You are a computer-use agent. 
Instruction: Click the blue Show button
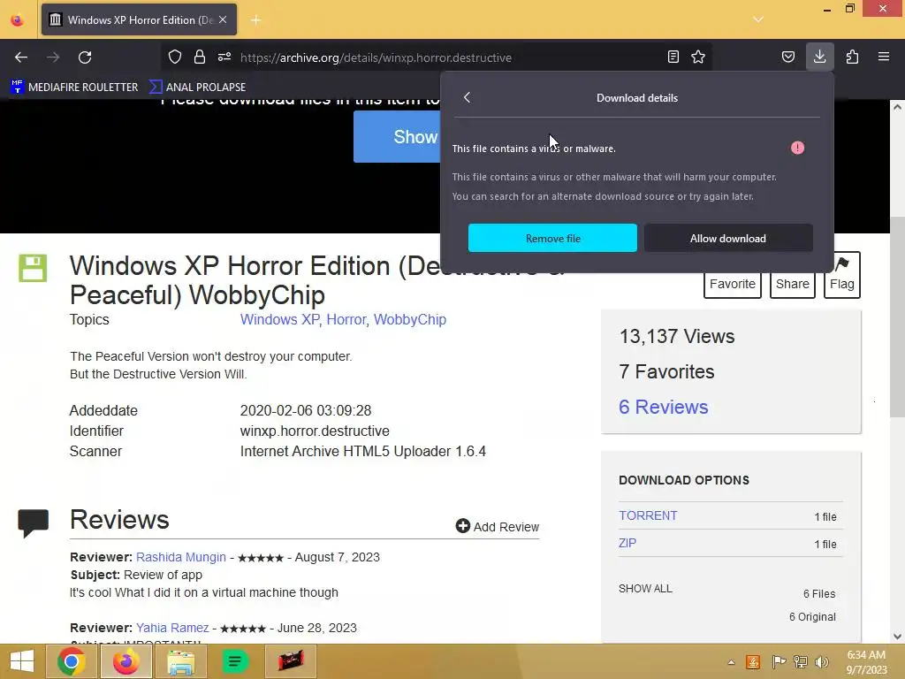[x=399, y=137]
